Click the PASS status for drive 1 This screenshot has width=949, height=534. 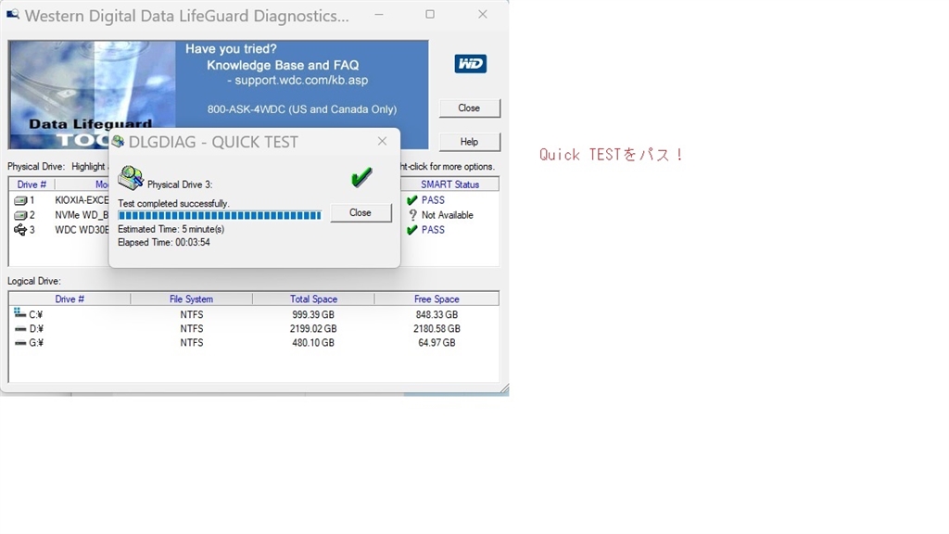tap(433, 200)
